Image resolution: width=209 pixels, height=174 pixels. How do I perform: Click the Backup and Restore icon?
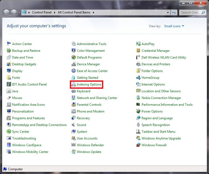point(9,50)
